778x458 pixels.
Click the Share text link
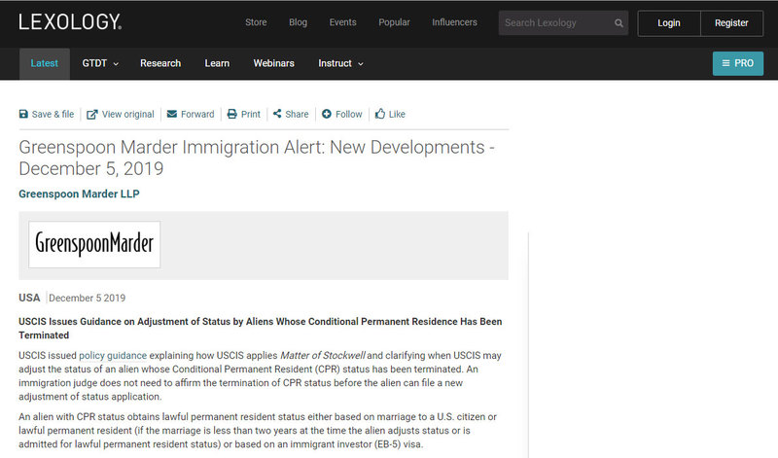297,114
